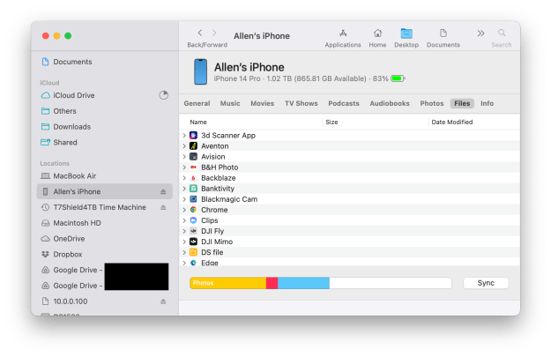Viewport: 551px width, 357px height.
Task: Eject the T7Shield4TB Time Machine drive
Action: click(163, 207)
